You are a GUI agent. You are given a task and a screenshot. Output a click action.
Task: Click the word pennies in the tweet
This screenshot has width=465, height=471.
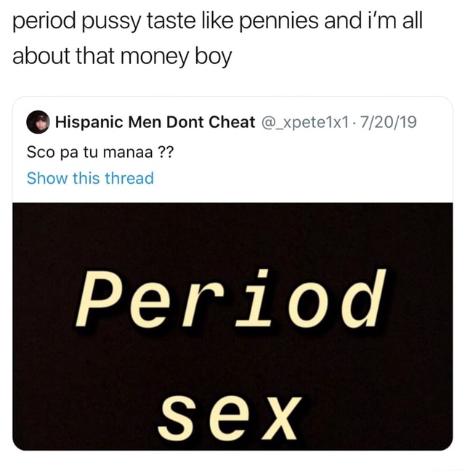tap(278, 23)
